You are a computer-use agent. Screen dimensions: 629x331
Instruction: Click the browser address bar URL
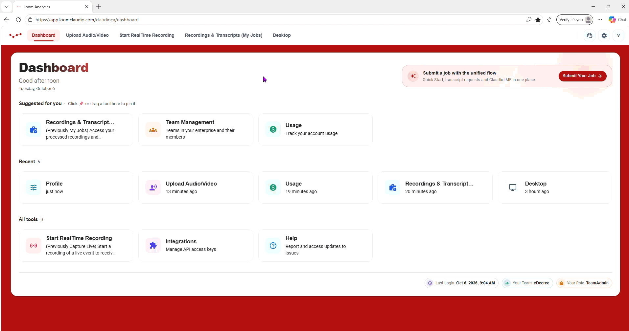(87, 20)
